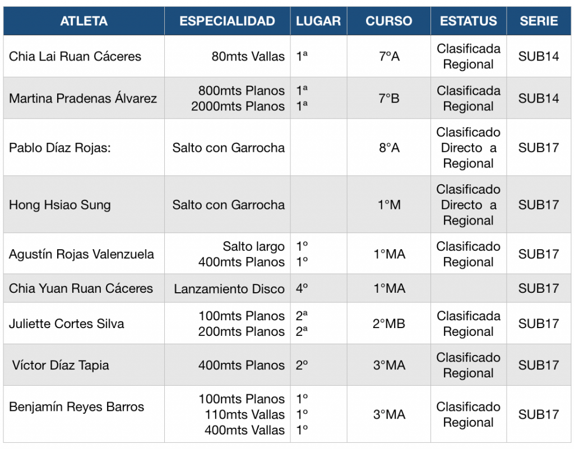This screenshot has height=449, width=574.
Task: Click the ESTATUS column header
Action: [469, 21]
